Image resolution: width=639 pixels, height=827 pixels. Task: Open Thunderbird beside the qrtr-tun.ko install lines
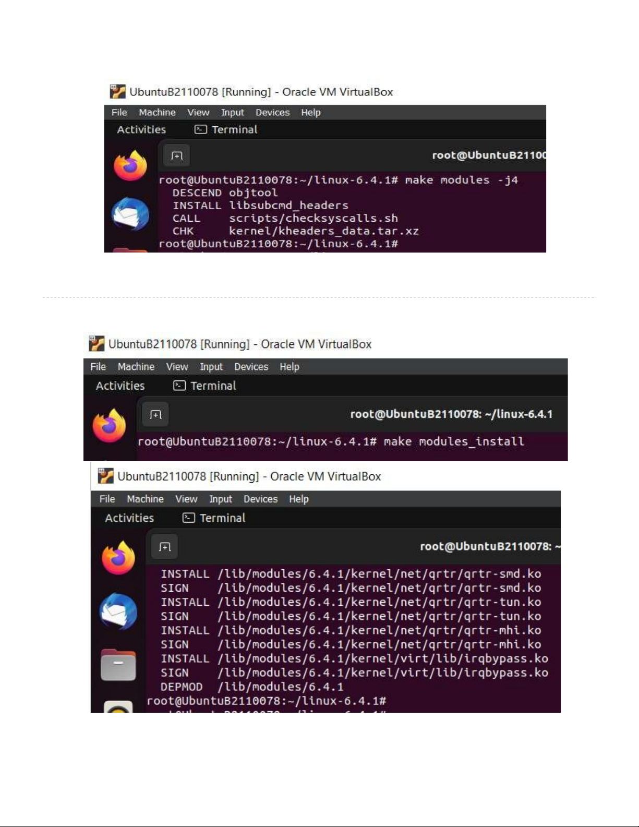118,611
